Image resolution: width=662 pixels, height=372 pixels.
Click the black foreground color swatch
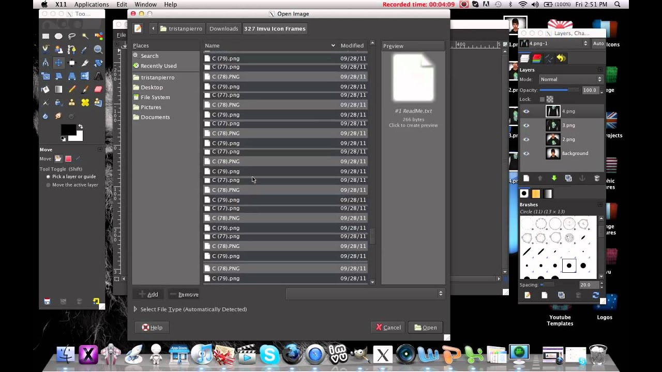click(68, 130)
